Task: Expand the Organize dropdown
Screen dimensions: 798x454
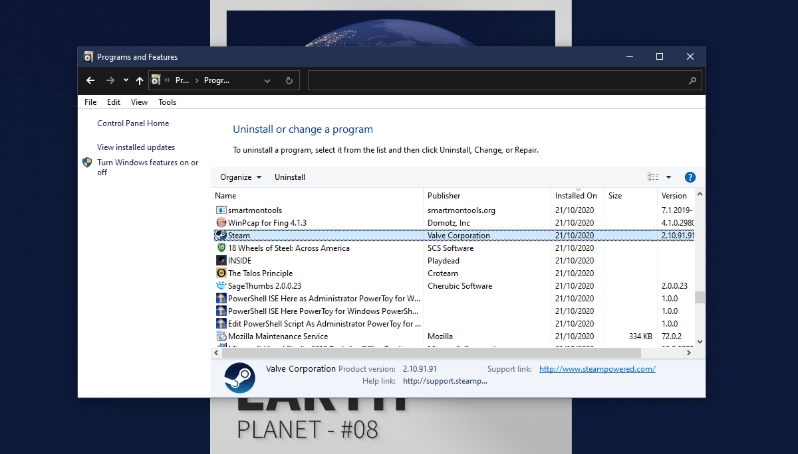Action: point(241,177)
